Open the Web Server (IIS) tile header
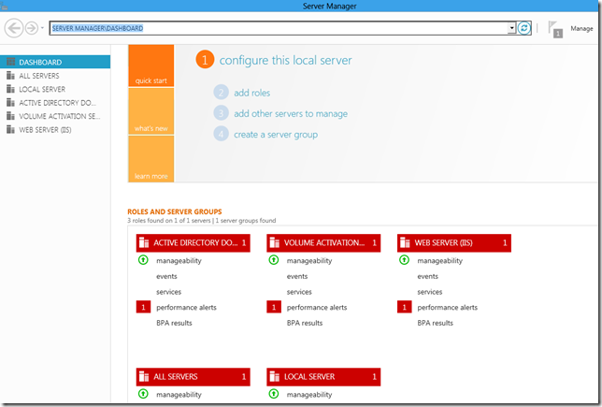The image size is (602, 407). pos(454,243)
